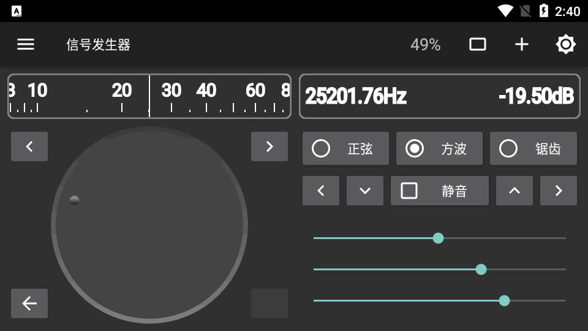
Task: Tap the -19.50dB level readout
Action: pyautogui.click(x=536, y=96)
